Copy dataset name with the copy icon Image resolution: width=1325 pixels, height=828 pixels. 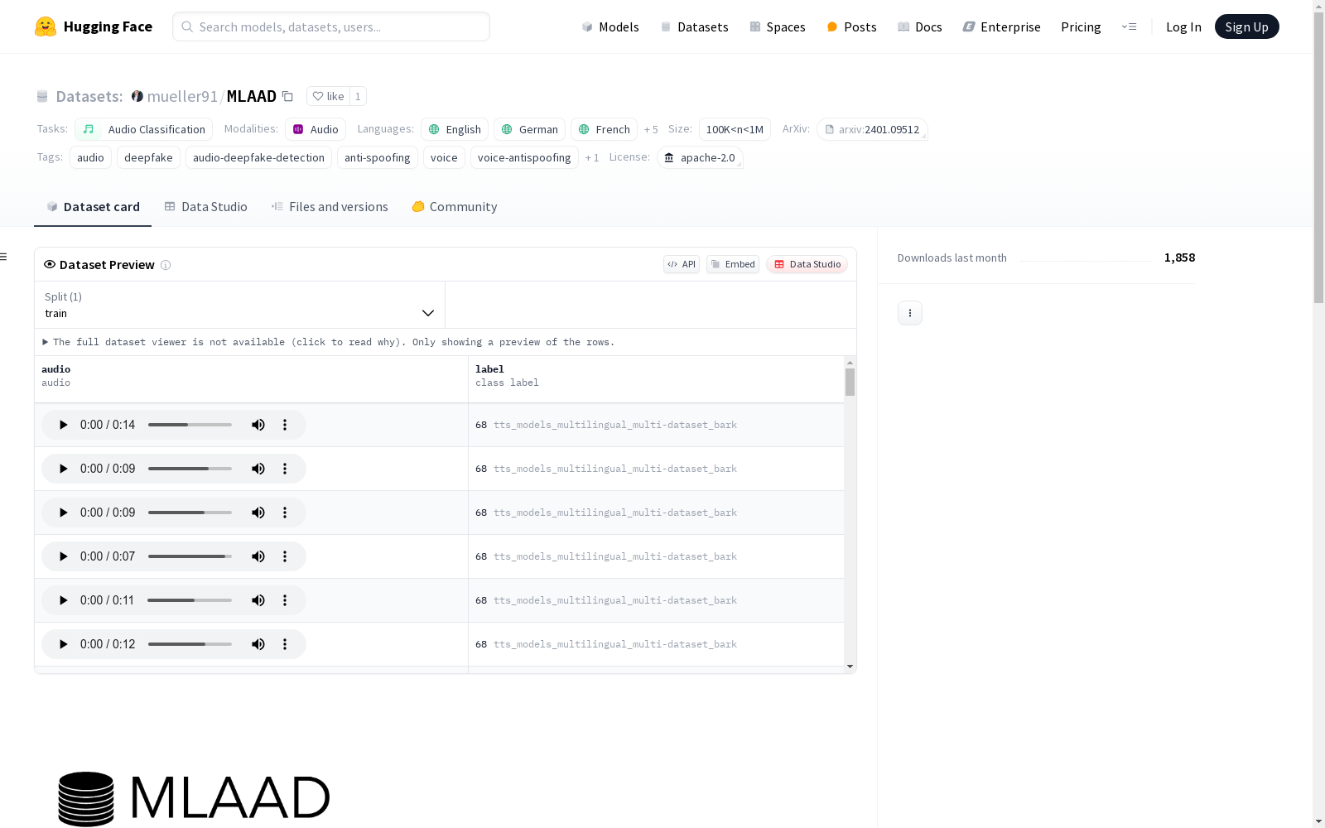(287, 96)
